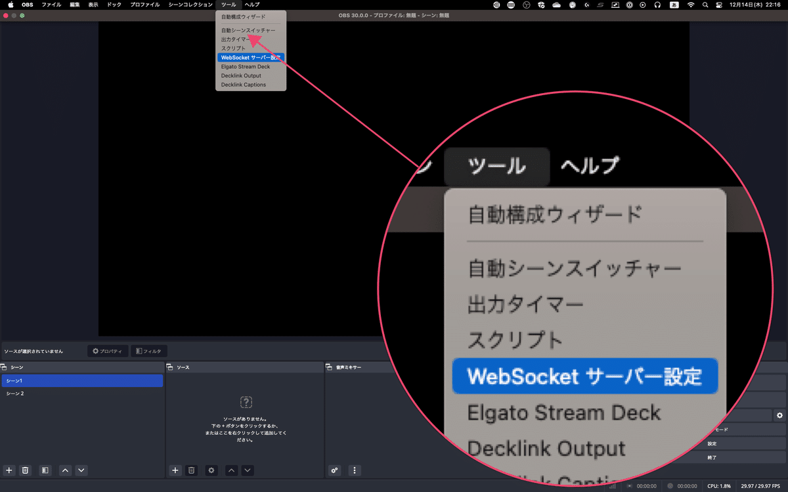Image resolution: width=788 pixels, height=492 pixels.
Task: Open the ヘルプ menu
Action: tap(252, 5)
